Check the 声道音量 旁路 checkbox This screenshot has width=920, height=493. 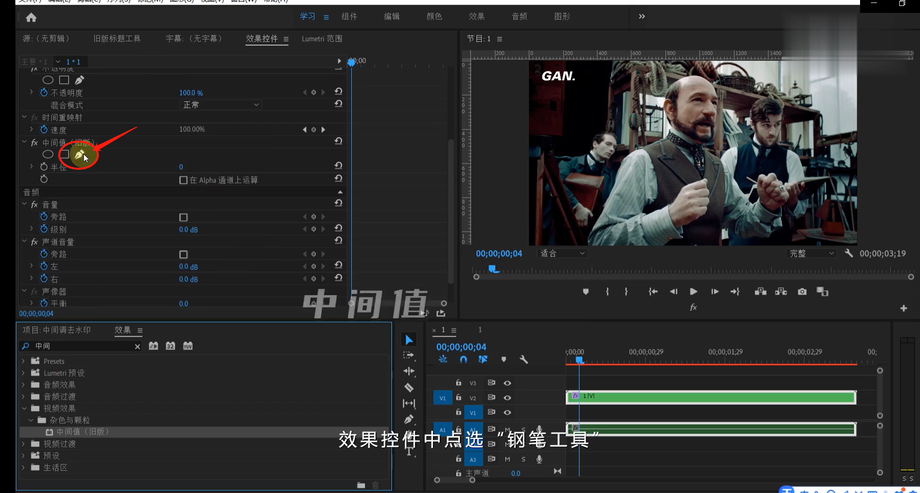click(x=183, y=254)
